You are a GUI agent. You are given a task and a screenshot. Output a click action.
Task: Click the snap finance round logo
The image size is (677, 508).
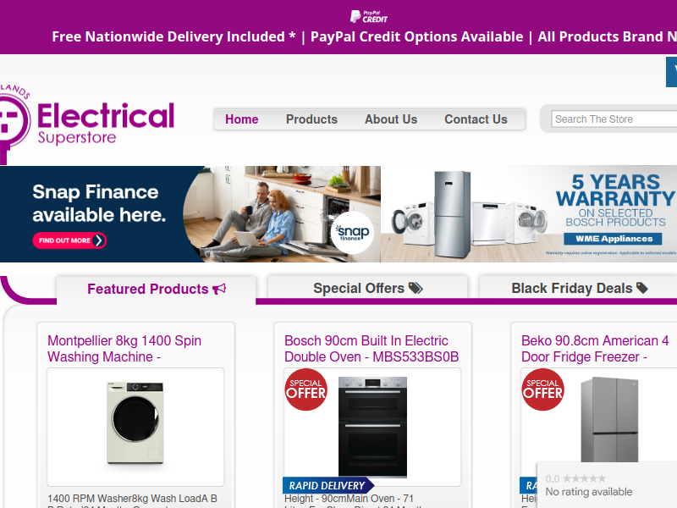tap(352, 232)
